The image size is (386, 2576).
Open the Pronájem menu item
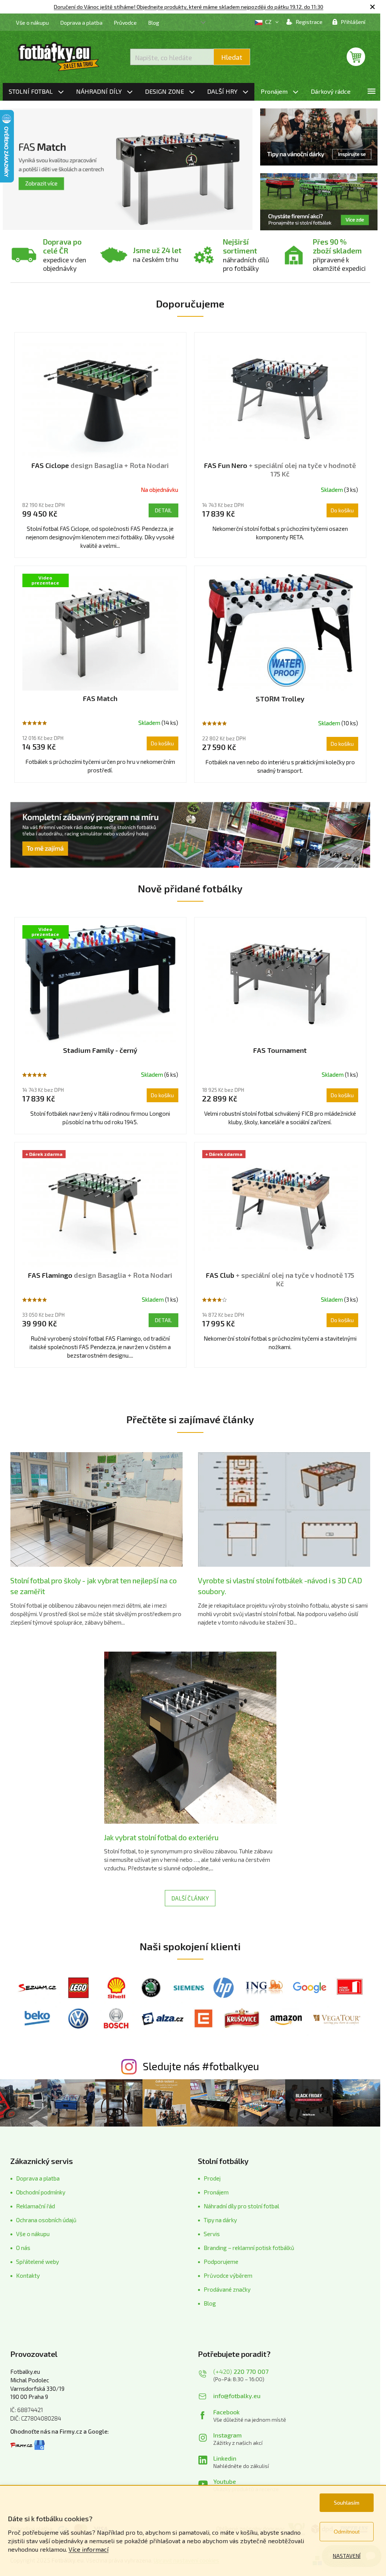(278, 92)
